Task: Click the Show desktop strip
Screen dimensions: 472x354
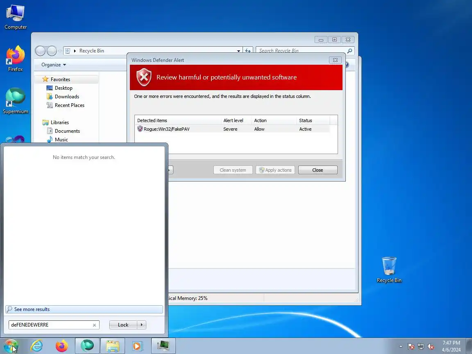Action: point(469,346)
